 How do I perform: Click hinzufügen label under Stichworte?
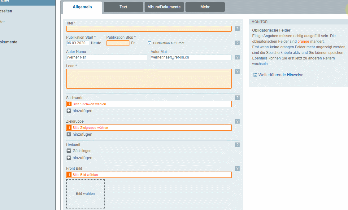(82, 111)
